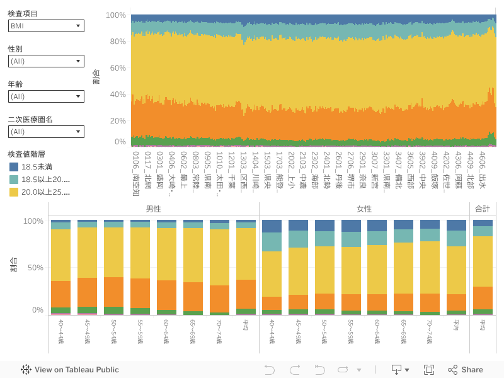
Task: Click the male 65~69歳 stacked bar
Action: point(193,267)
